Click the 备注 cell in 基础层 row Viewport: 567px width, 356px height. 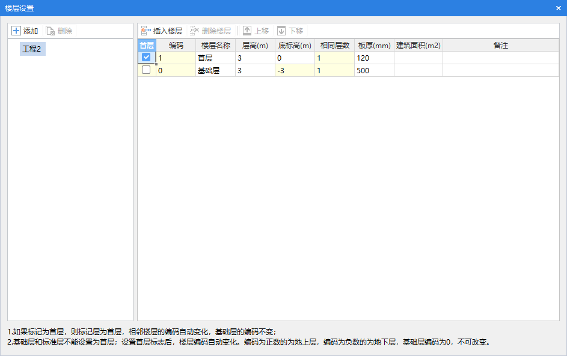(500, 71)
